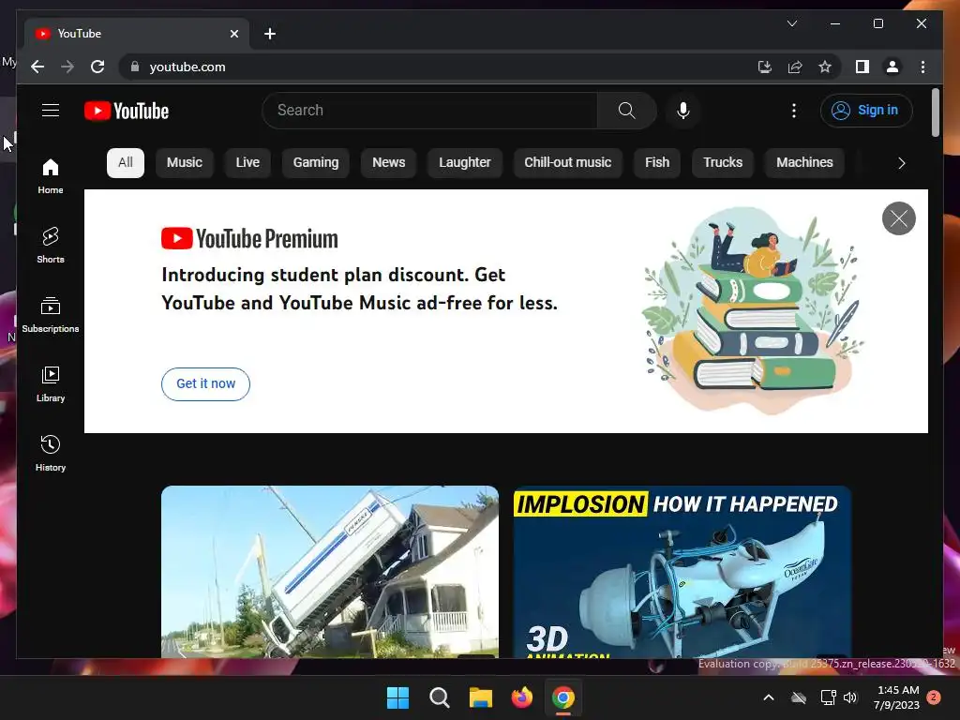Click install app icon in address bar
Screen dimensions: 960x720
(765, 67)
